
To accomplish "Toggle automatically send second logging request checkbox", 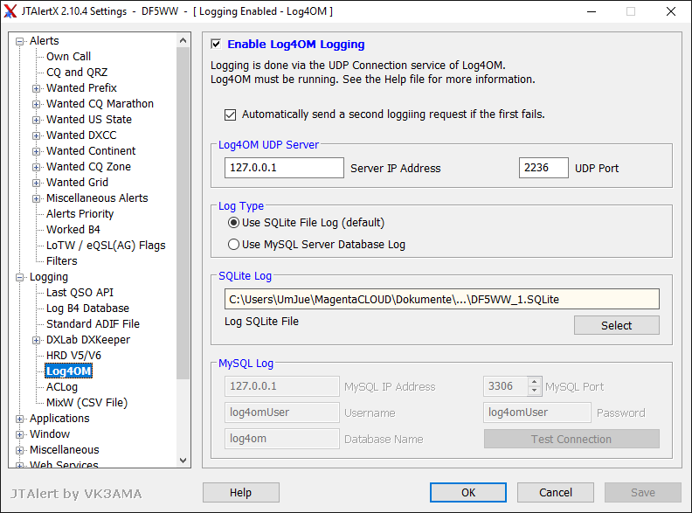I will 230,114.
